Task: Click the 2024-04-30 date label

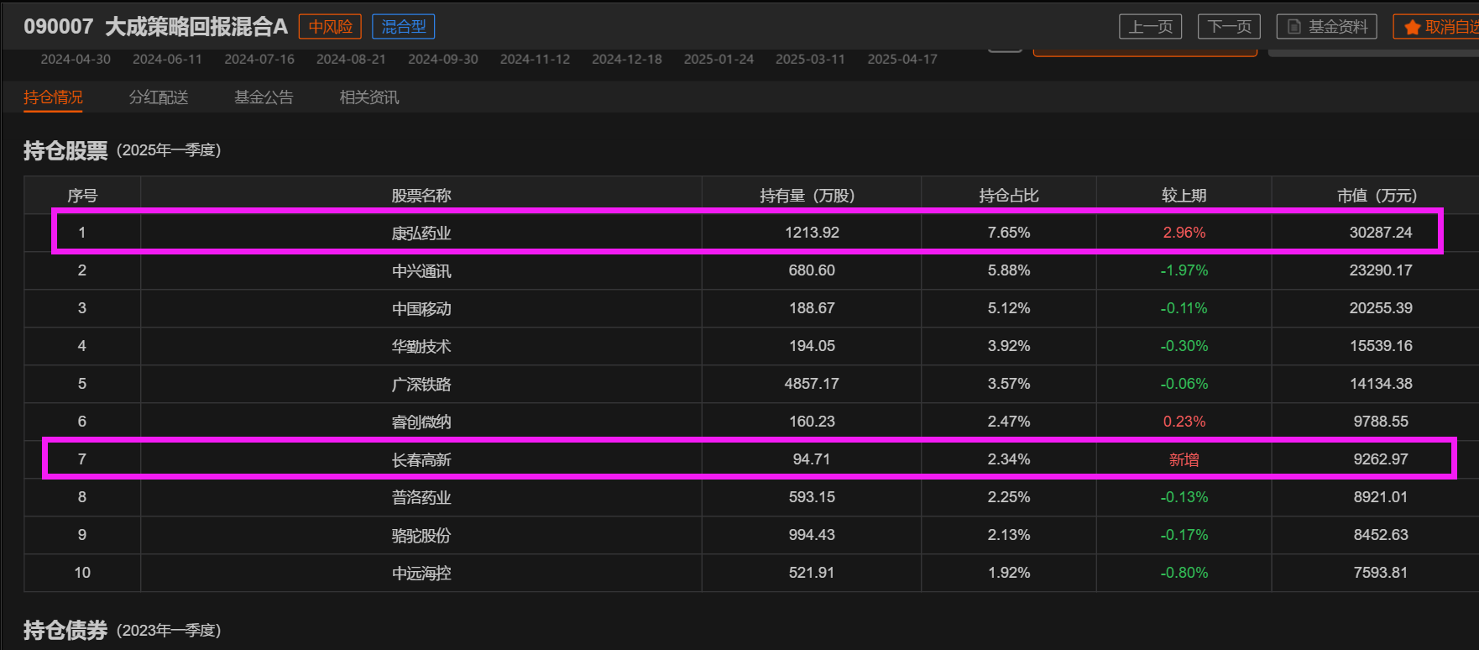Action: click(76, 60)
